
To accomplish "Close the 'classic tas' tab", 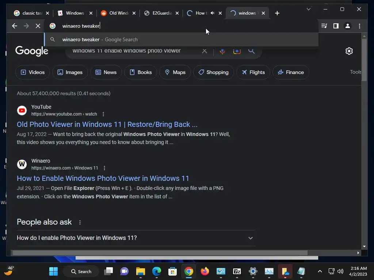I will (47, 13).
